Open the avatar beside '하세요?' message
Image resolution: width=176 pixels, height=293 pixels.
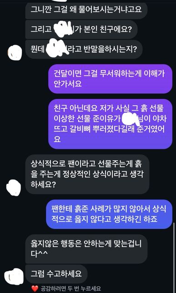tap(14, 187)
